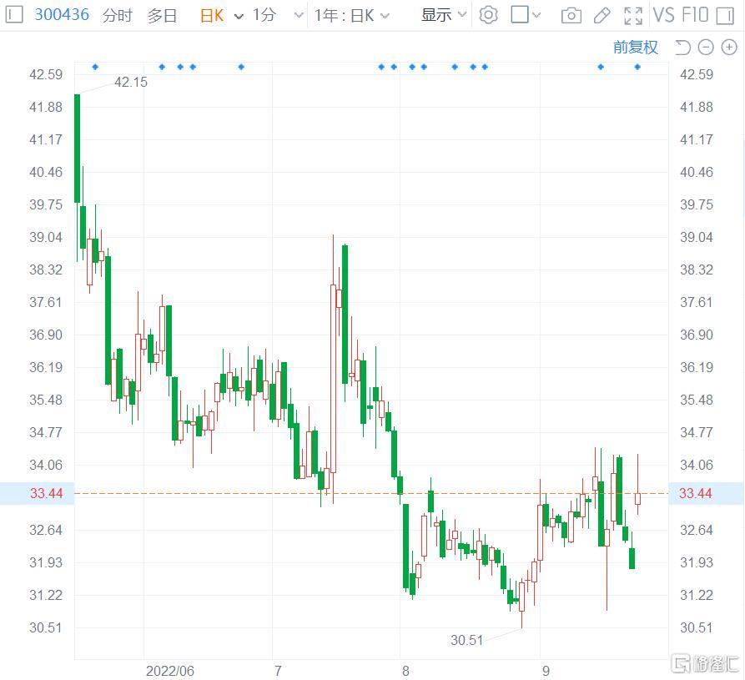Click the rightmost blue diamond event marker
This screenshot has width=745, height=680.
point(637,67)
